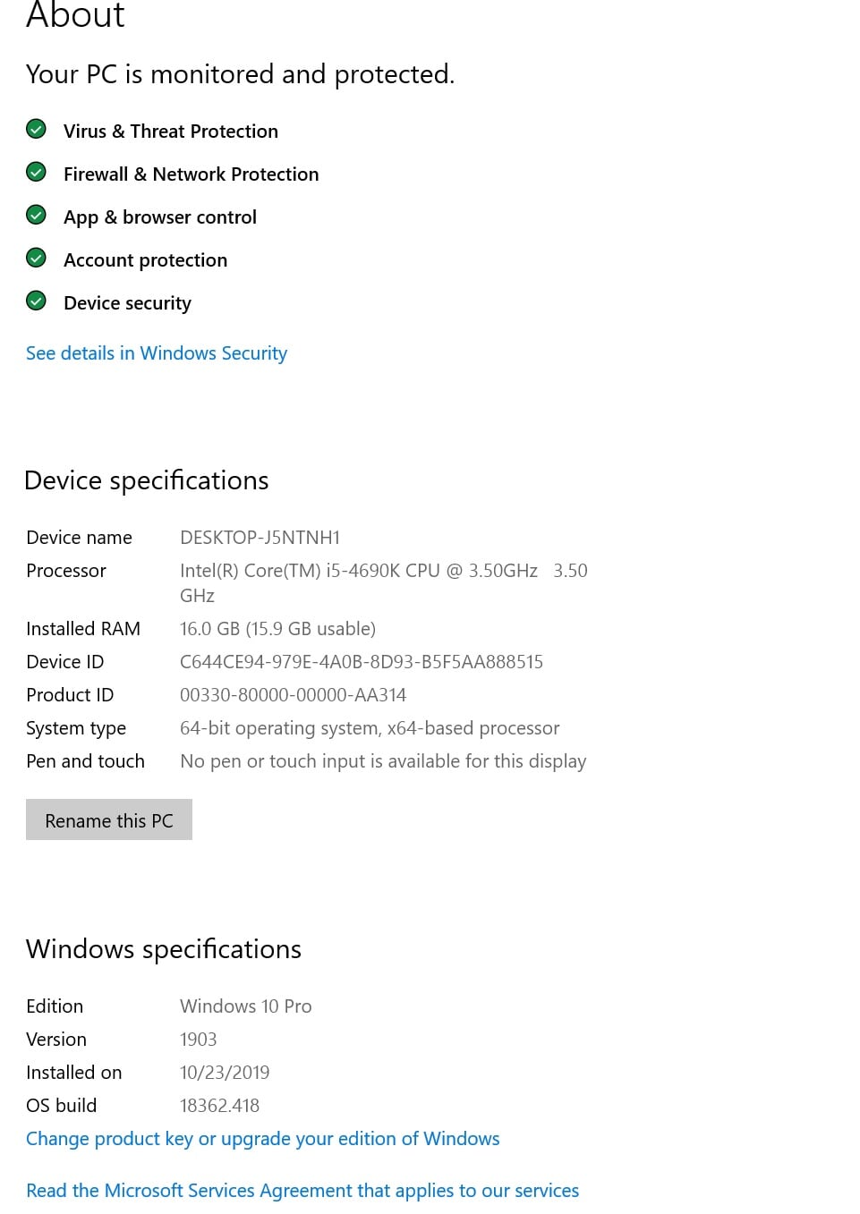Open Change product key or upgrade edition link
Viewport: 860px width, 1214px height.
pos(262,1139)
